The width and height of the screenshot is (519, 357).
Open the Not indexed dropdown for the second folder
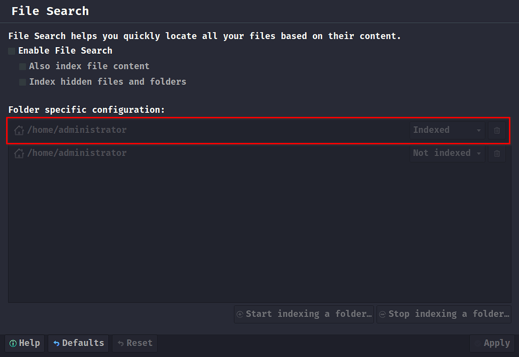[x=446, y=153]
